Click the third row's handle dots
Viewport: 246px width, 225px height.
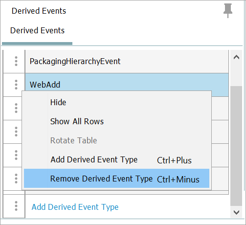click(16, 108)
